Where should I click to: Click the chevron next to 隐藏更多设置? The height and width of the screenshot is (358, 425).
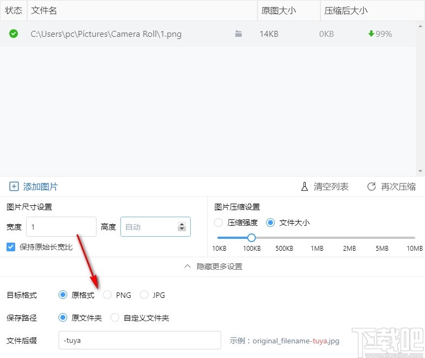click(188, 266)
